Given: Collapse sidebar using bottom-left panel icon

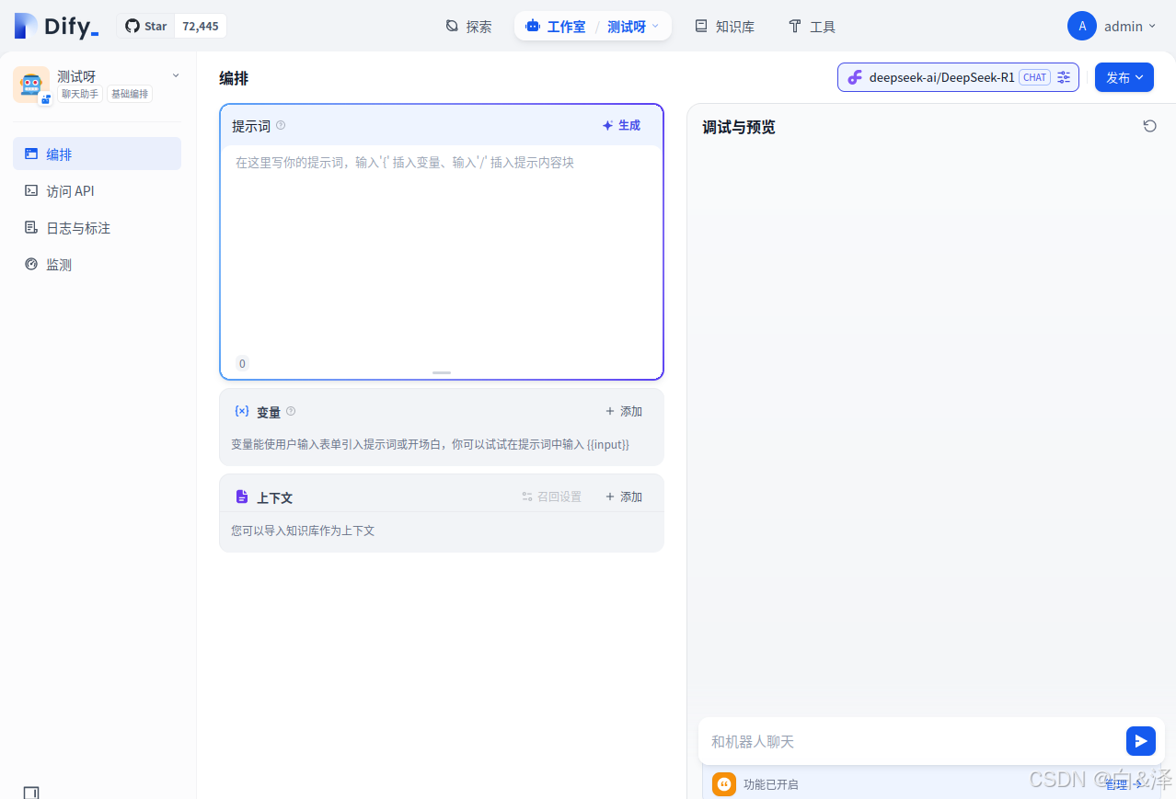Looking at the screenshot, I should click(31, 793).
